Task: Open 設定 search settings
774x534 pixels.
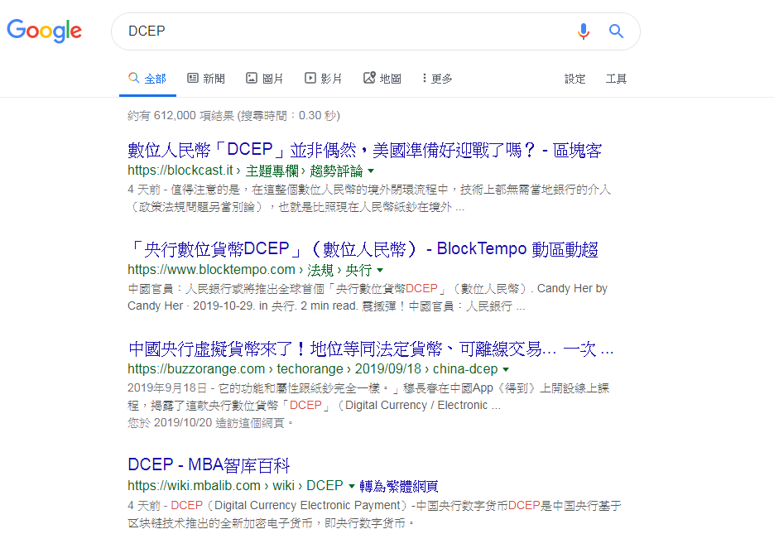Action: [575, 79]
